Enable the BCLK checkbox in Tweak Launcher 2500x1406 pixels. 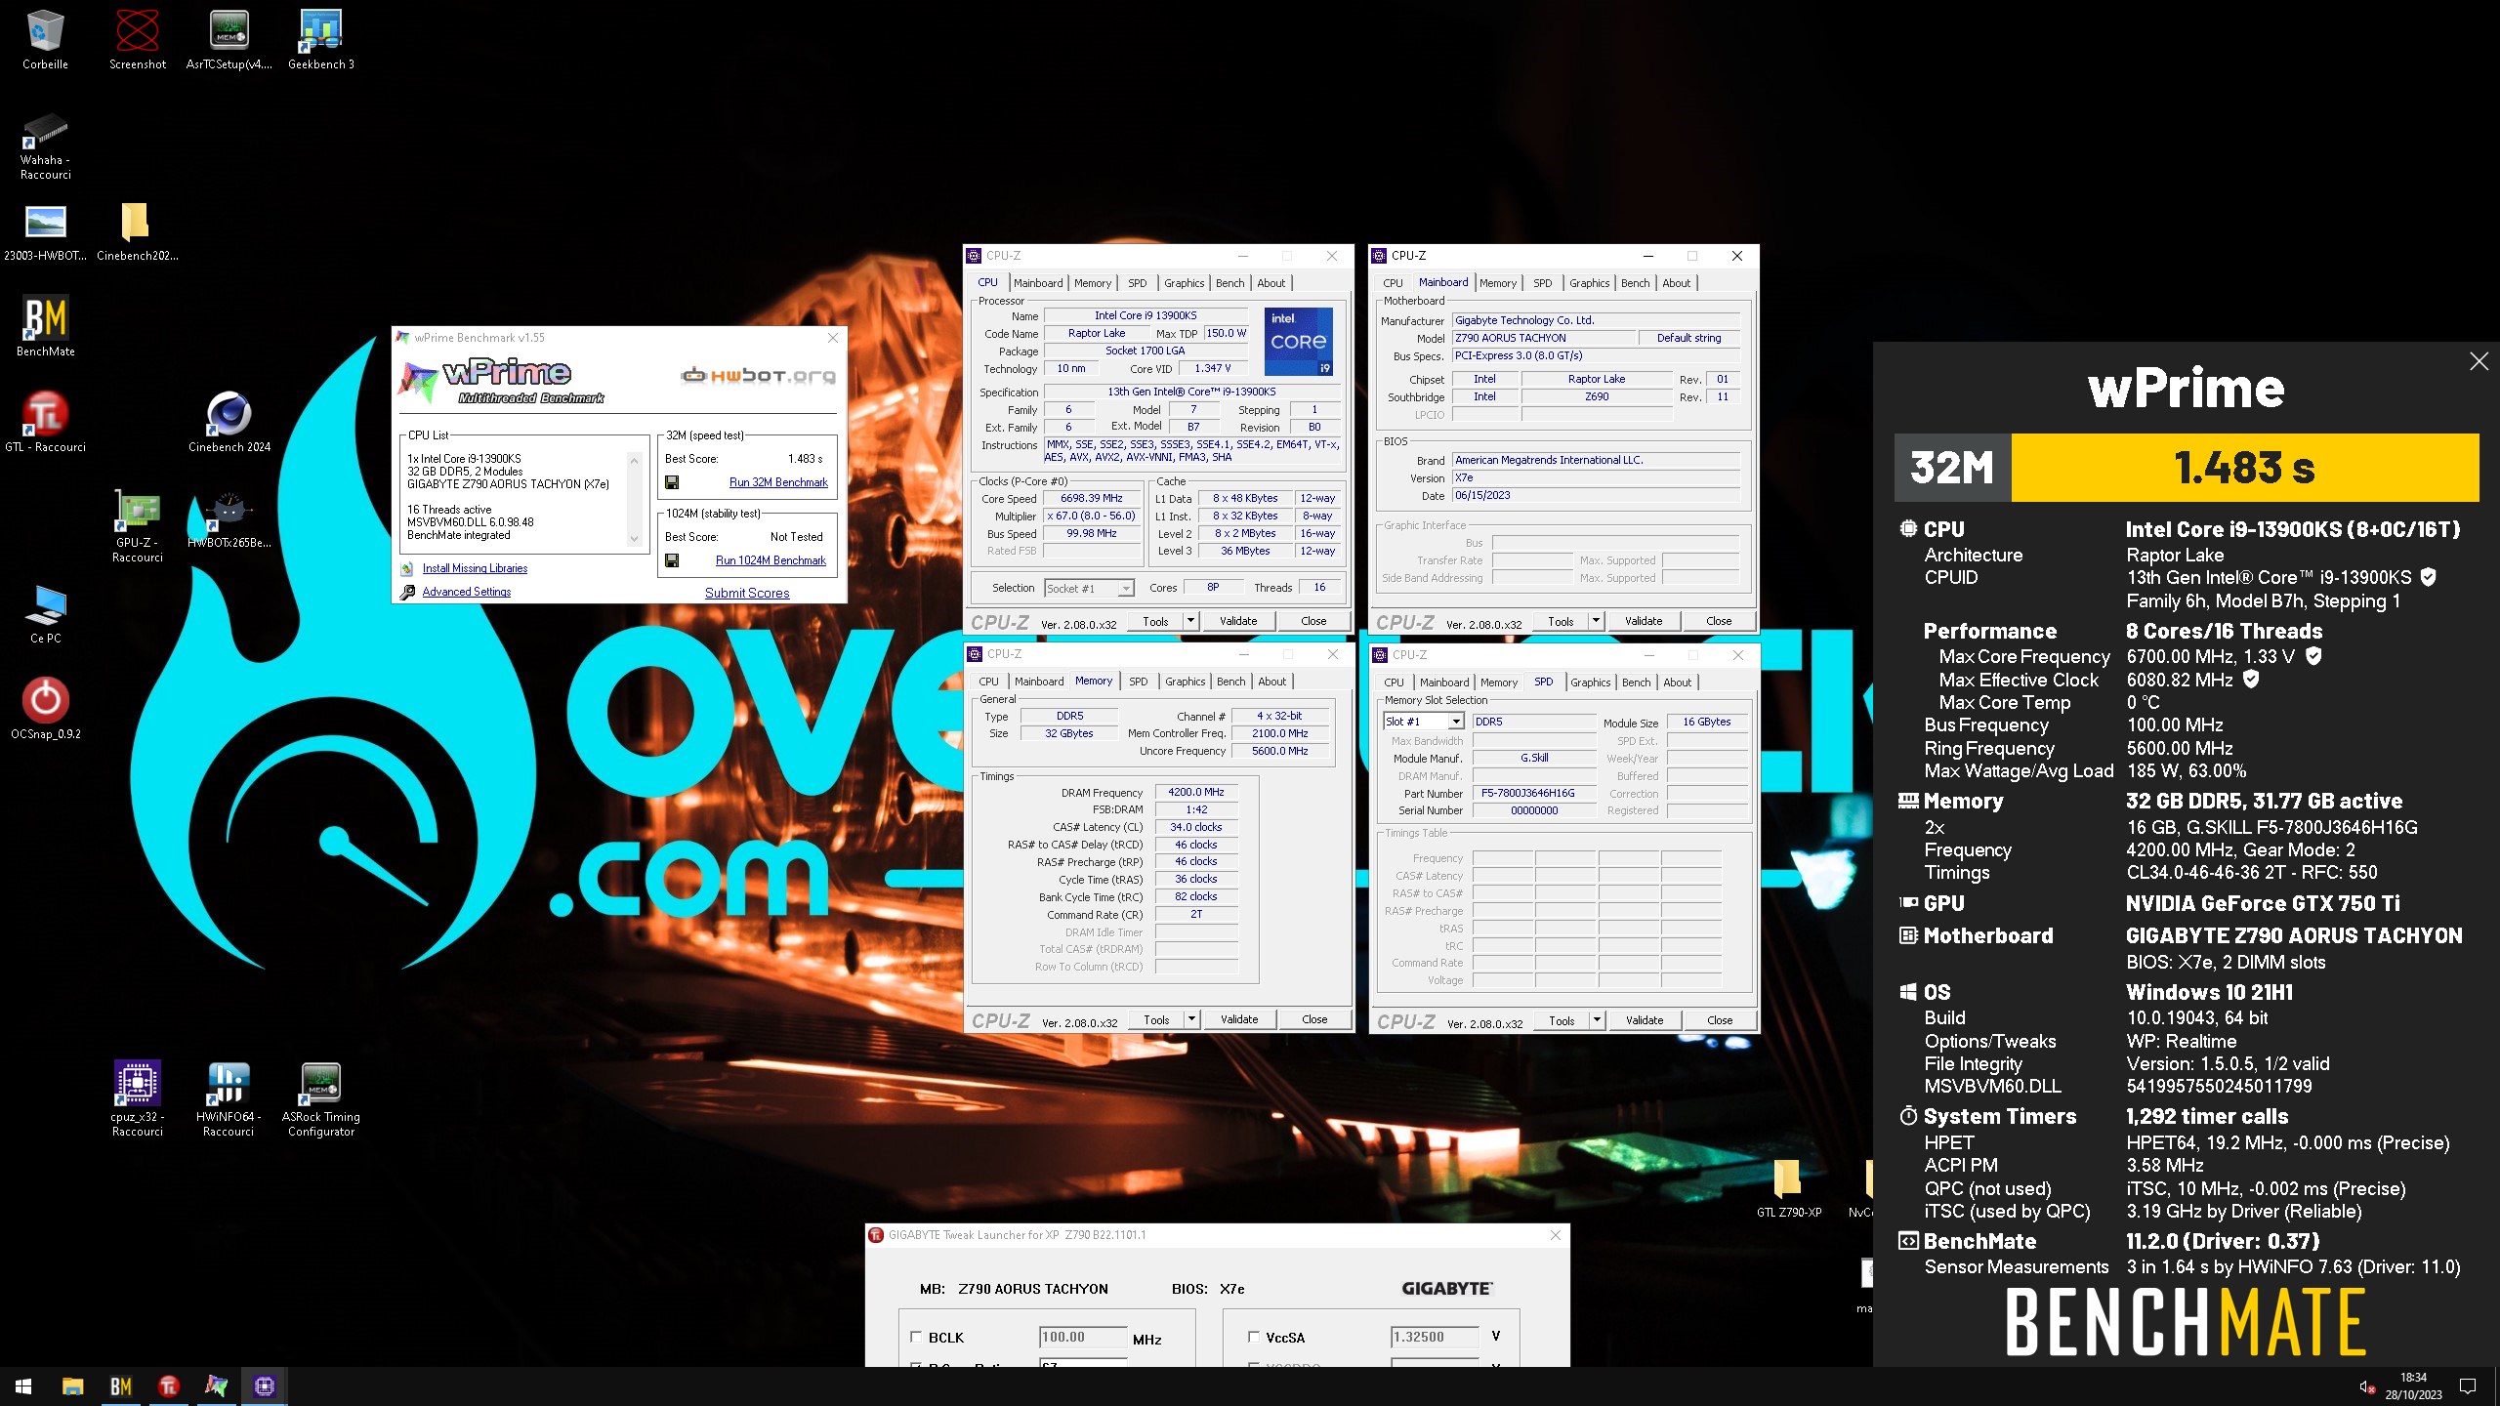click(x=916, y=1337)
